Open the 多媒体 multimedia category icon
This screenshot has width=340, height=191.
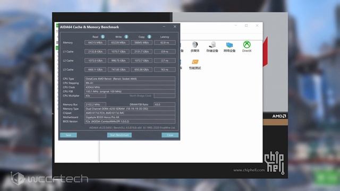point(195,47)
